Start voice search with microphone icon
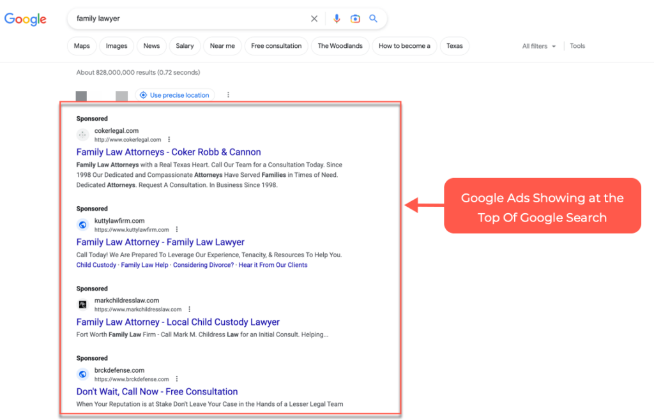The width and height of the screenshot is (654, 420). click(337, 19)
